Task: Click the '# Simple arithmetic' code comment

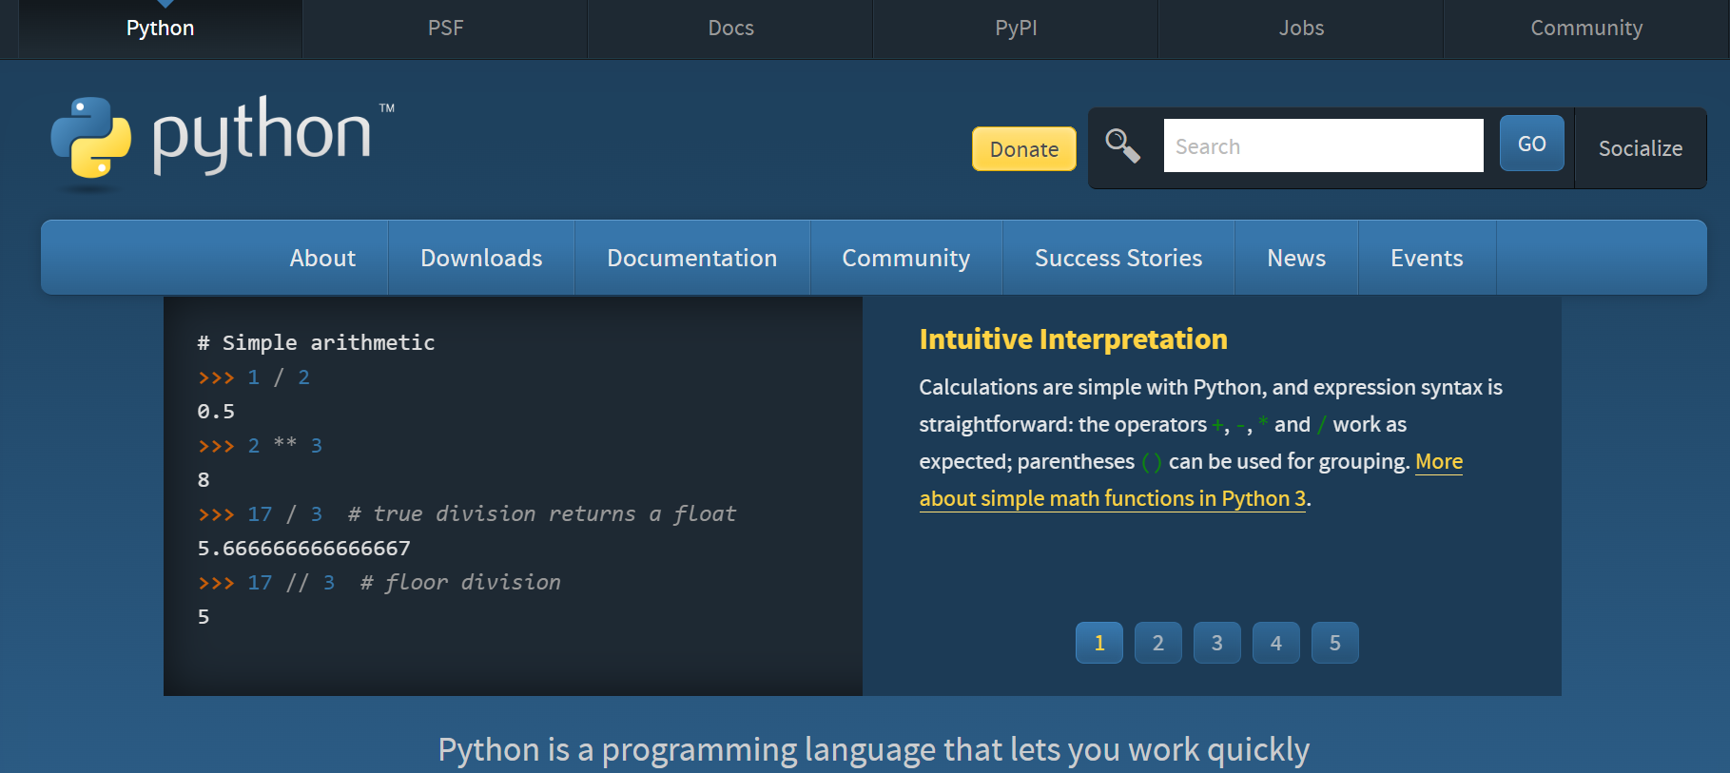Action: (x=316, y=342)
